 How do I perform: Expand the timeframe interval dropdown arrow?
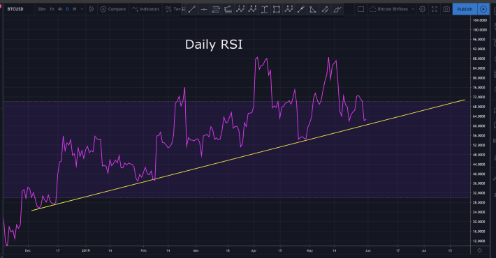[x=82, y=9]
